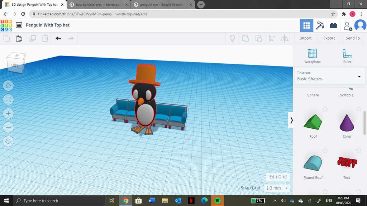Click the Group shapes icon
The height and width of the screenshot is (206, 367).
click(246, 38)
